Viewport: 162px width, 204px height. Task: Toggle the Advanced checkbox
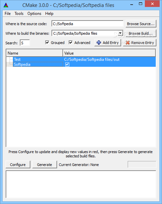[71, 42]
